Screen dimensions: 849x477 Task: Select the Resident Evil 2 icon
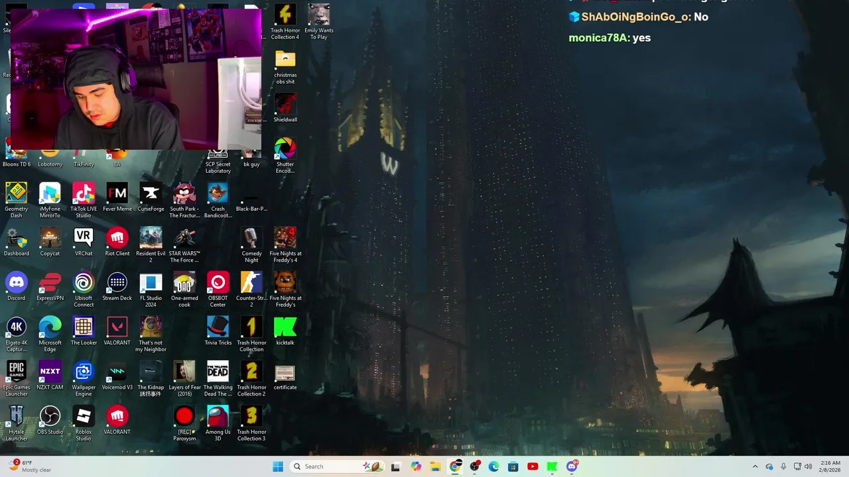(151, 245)
